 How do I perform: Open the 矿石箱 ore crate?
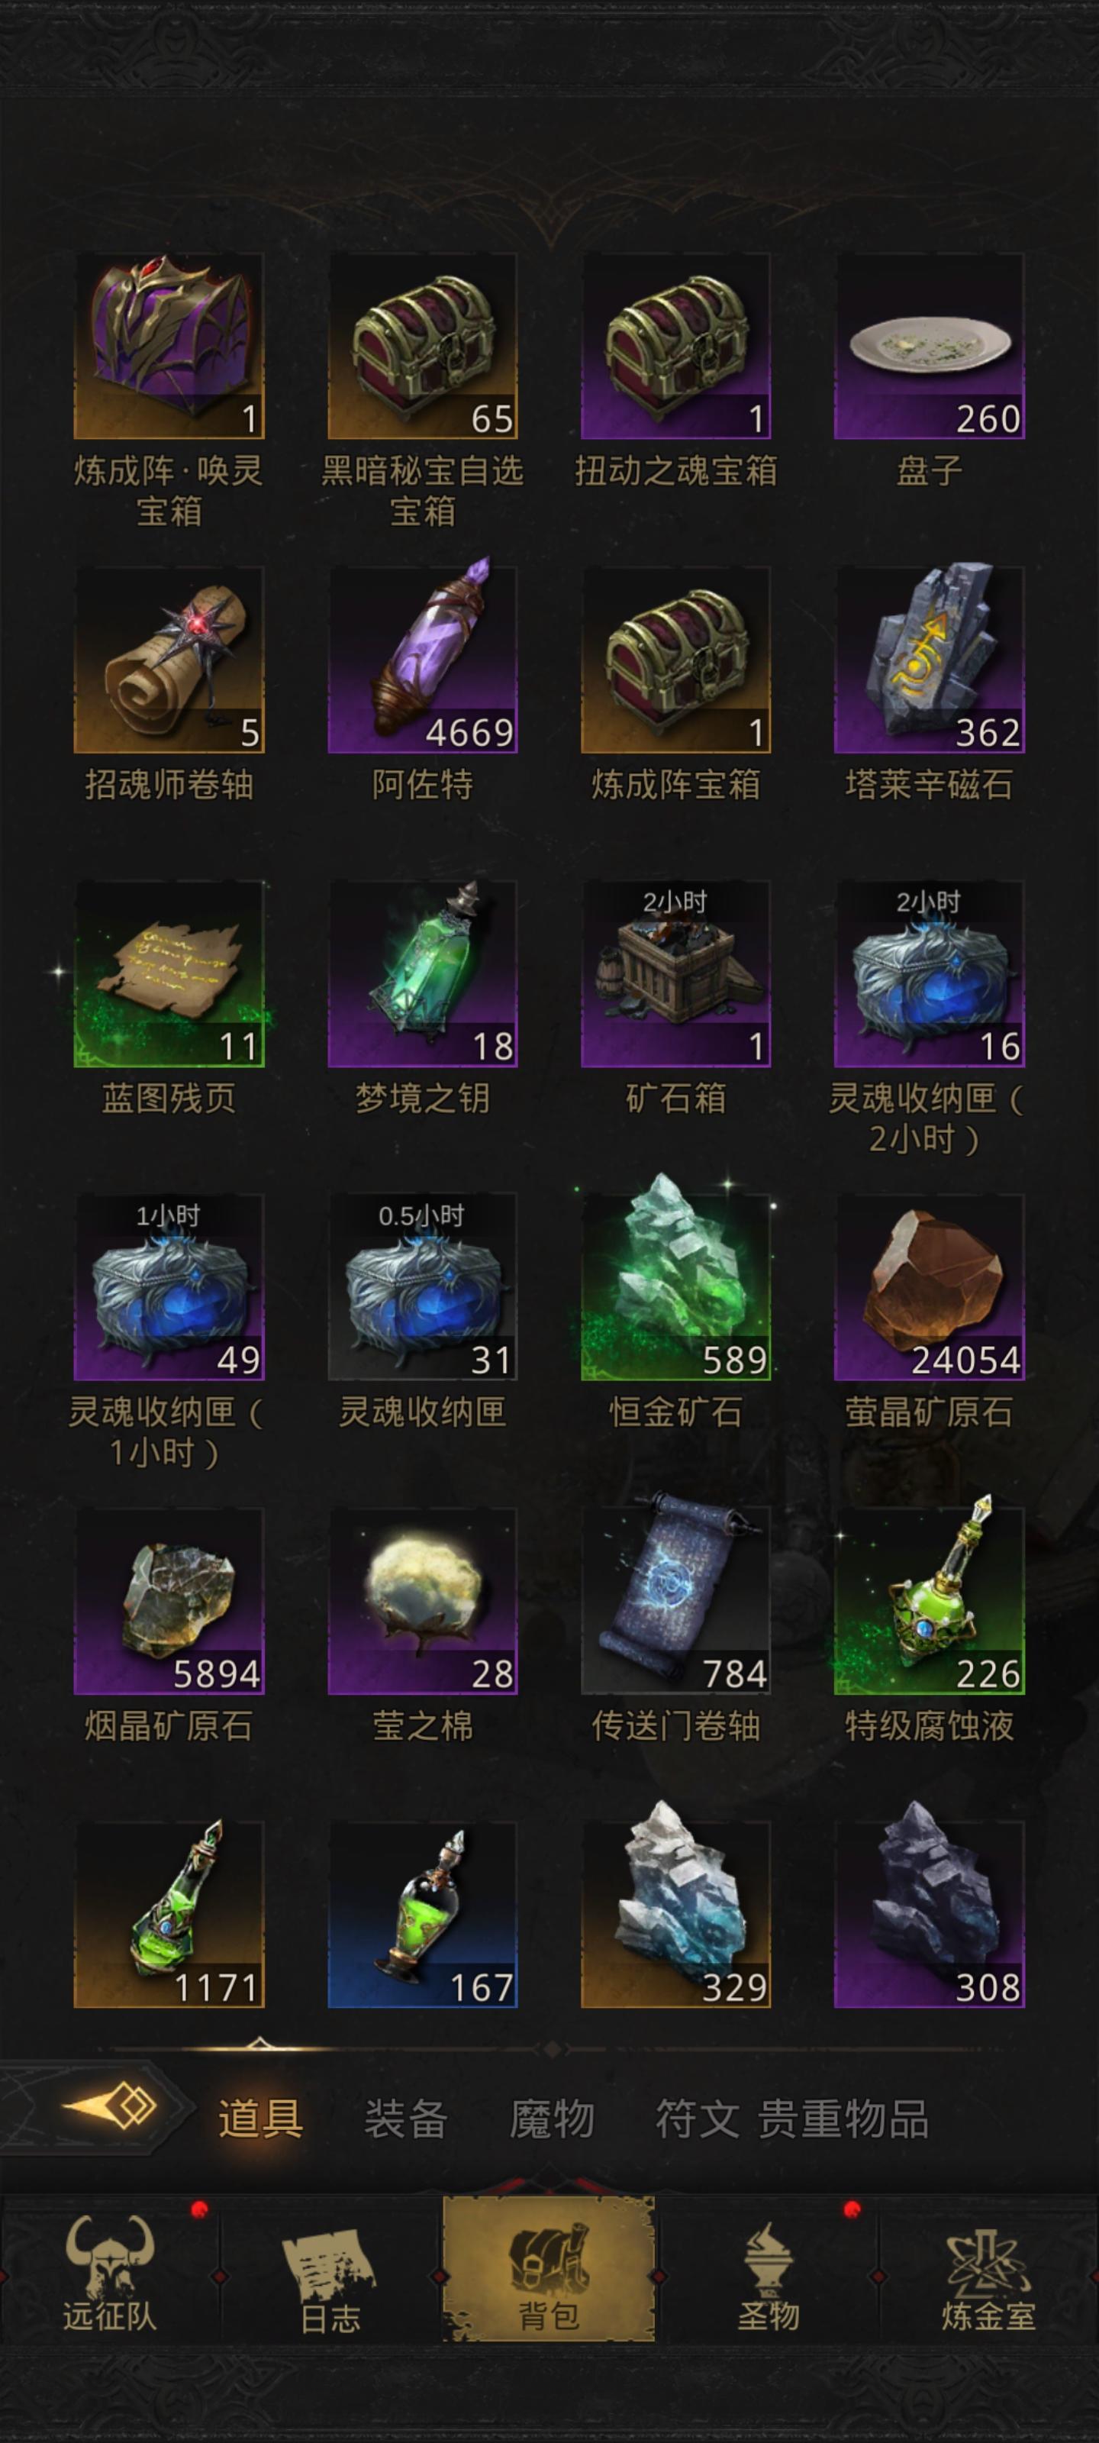(675, 974)
